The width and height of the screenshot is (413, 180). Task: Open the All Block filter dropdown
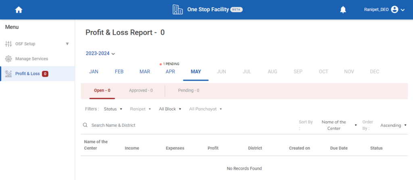[170, 109]
